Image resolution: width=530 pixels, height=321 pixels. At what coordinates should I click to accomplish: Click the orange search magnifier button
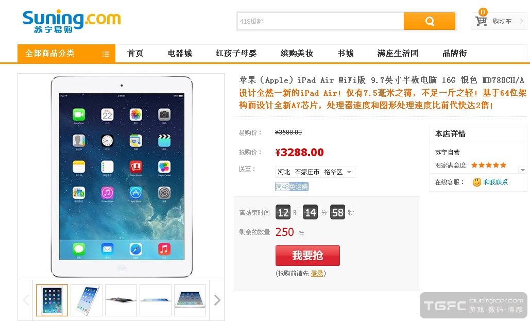click(429, 21)
